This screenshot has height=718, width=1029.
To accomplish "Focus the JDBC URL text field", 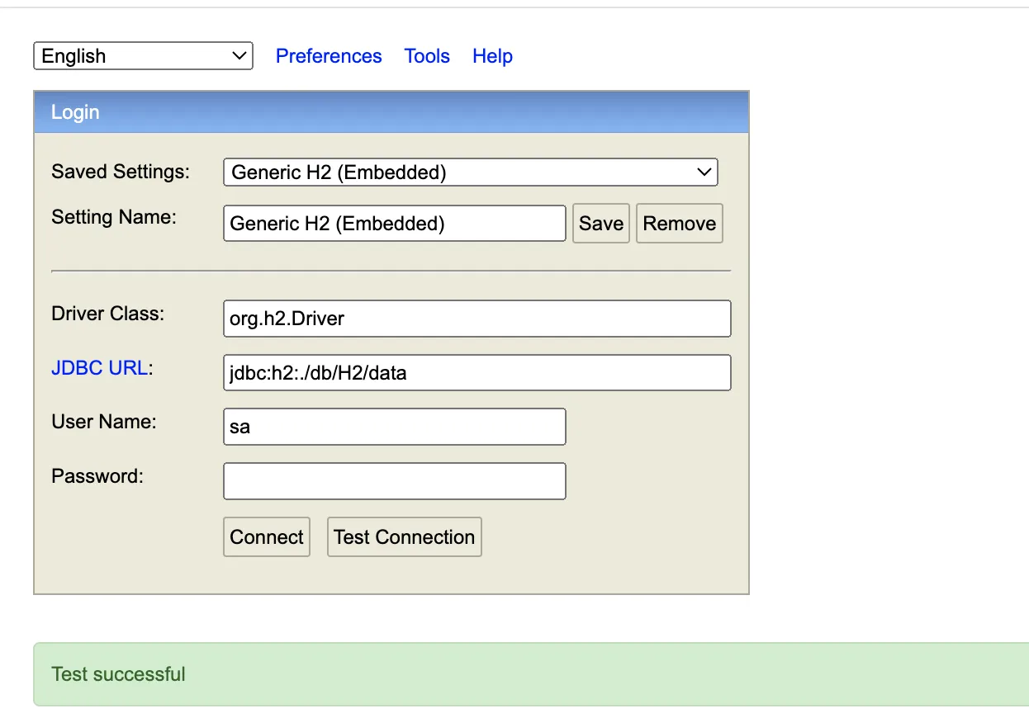I will pyautogui.click(x=477, y=373).
